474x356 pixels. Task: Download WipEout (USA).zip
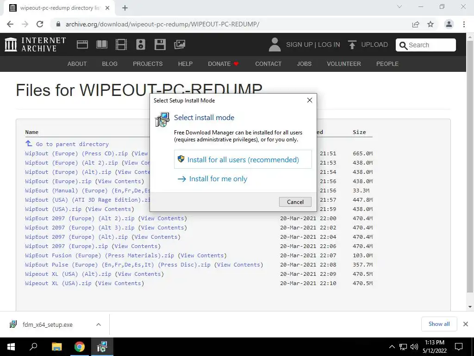[53, 209]
